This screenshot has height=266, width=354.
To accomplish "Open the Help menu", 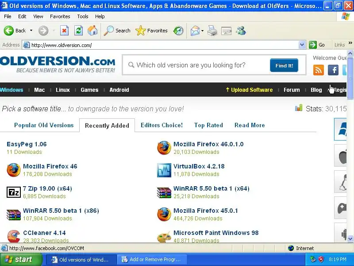I will coord(100,16).
